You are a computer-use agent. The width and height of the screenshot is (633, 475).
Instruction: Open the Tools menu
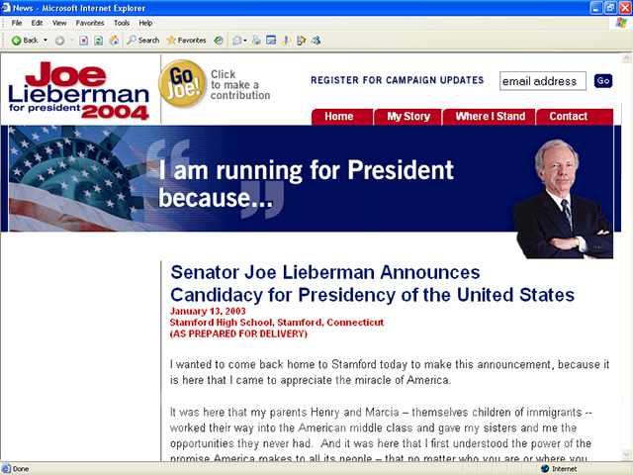(x=122, y=23)
